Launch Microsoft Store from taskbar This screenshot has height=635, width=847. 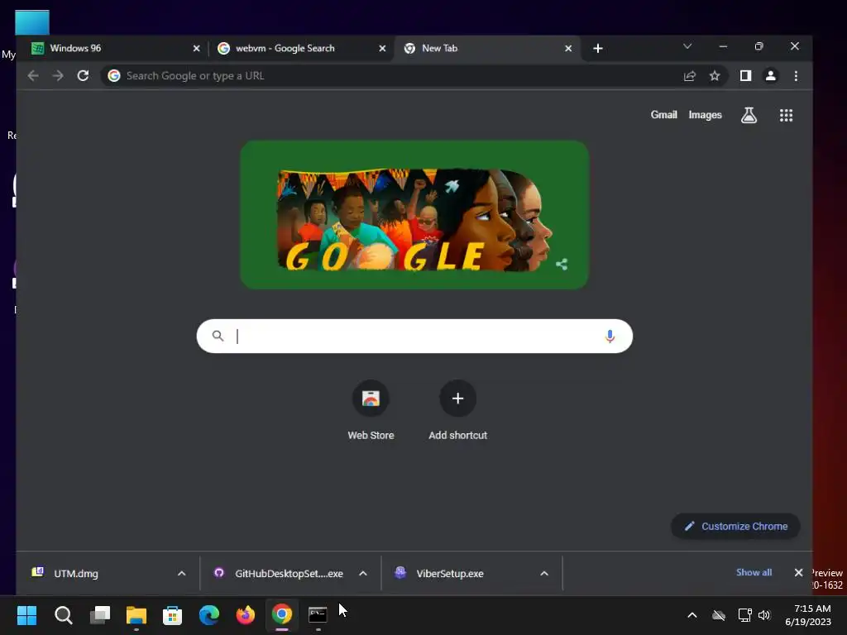click(x=172, y=615)
